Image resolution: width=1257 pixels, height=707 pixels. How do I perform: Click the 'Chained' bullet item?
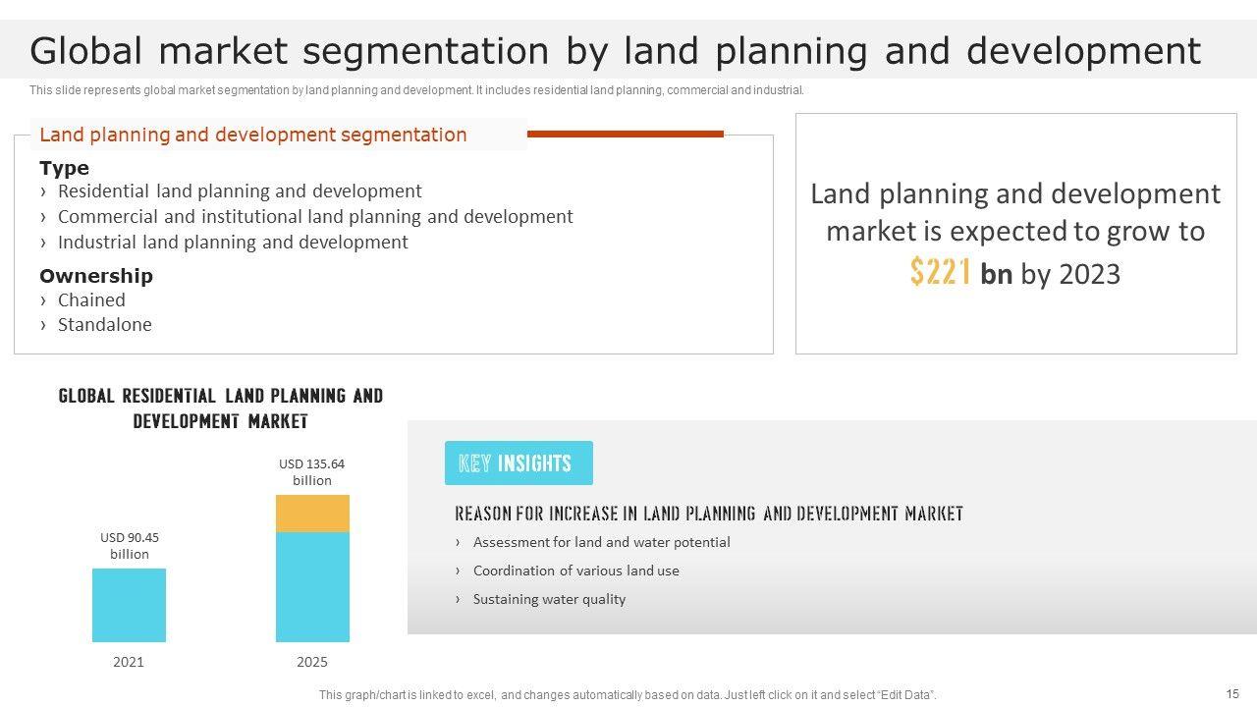point(91,300)
